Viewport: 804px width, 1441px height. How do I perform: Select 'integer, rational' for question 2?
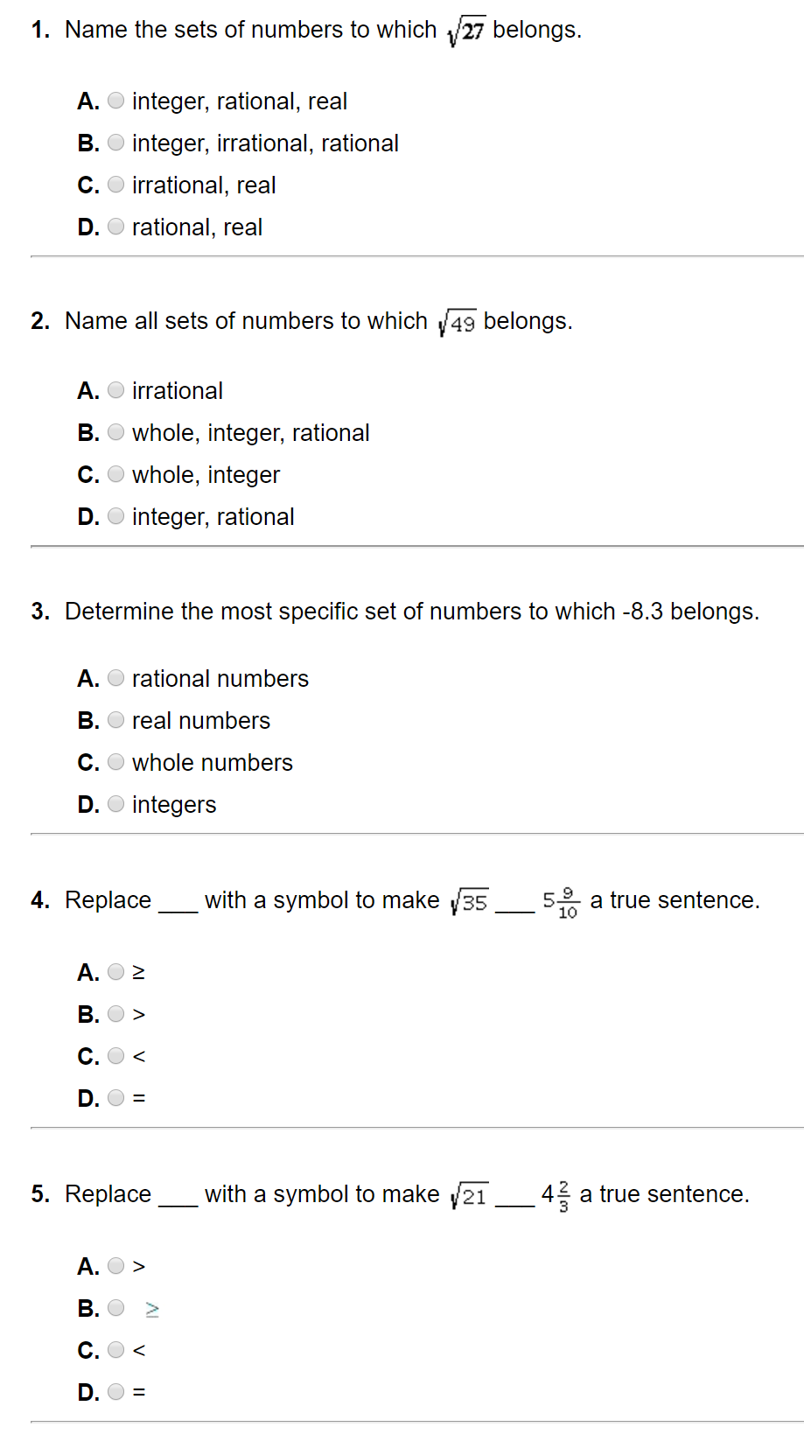point(116,516)
